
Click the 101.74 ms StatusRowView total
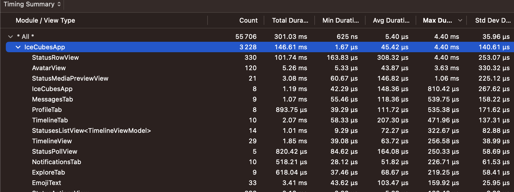tap(290, 57)
